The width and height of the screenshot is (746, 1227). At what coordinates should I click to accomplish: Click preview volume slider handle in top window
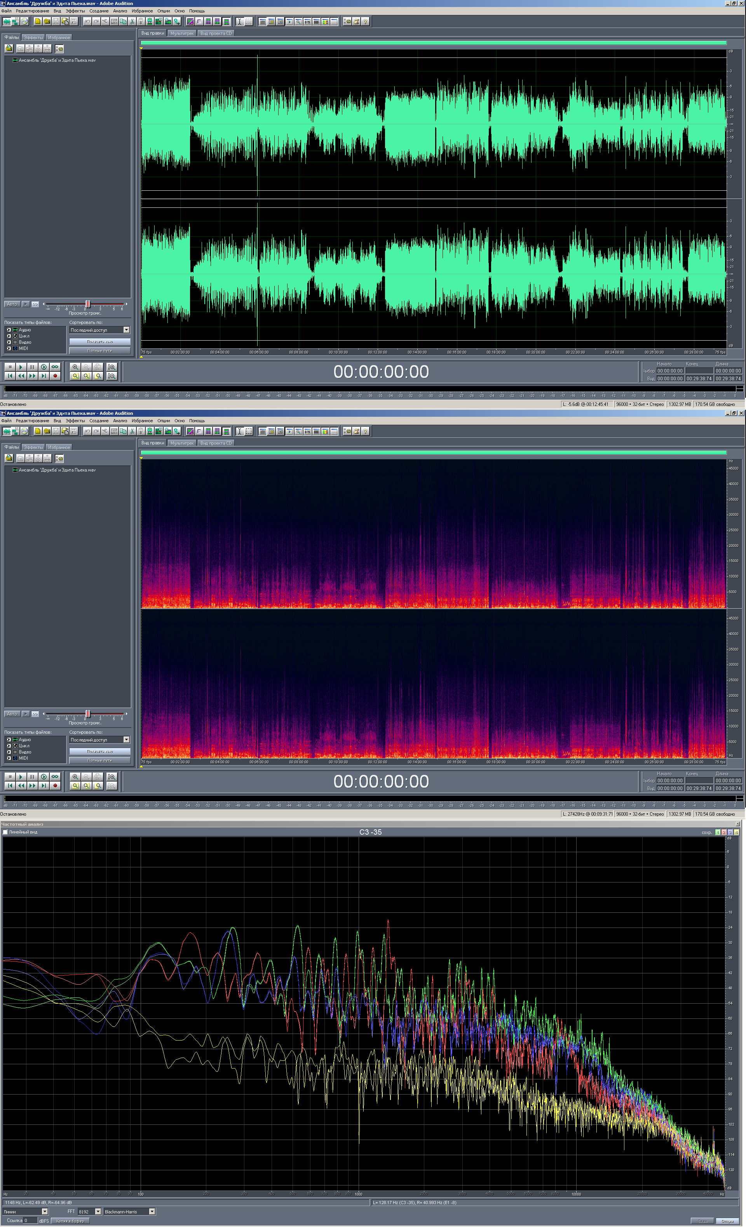point(88,304)
